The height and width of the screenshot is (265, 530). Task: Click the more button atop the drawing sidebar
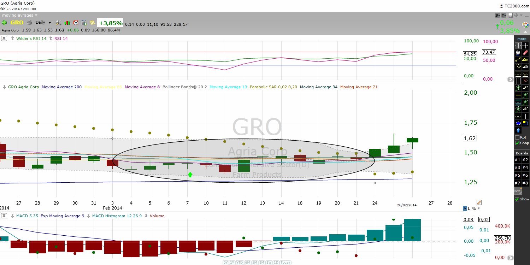tap(522, 39)
